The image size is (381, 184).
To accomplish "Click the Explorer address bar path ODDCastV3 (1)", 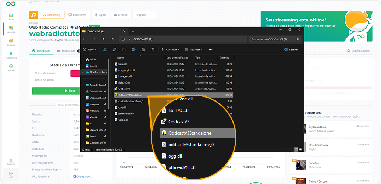I will [143, 39].
